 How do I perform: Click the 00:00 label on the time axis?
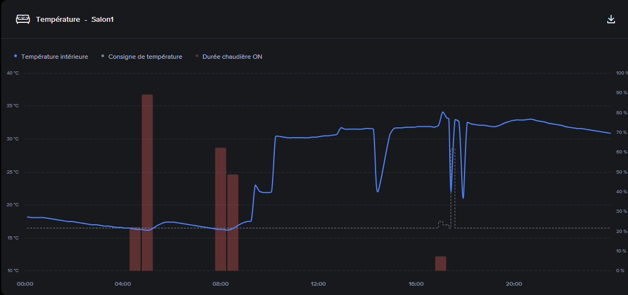coord(26,284)
